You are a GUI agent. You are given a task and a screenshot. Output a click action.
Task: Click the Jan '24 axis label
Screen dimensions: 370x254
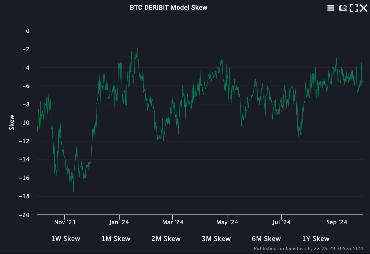[x=119, y=222]
